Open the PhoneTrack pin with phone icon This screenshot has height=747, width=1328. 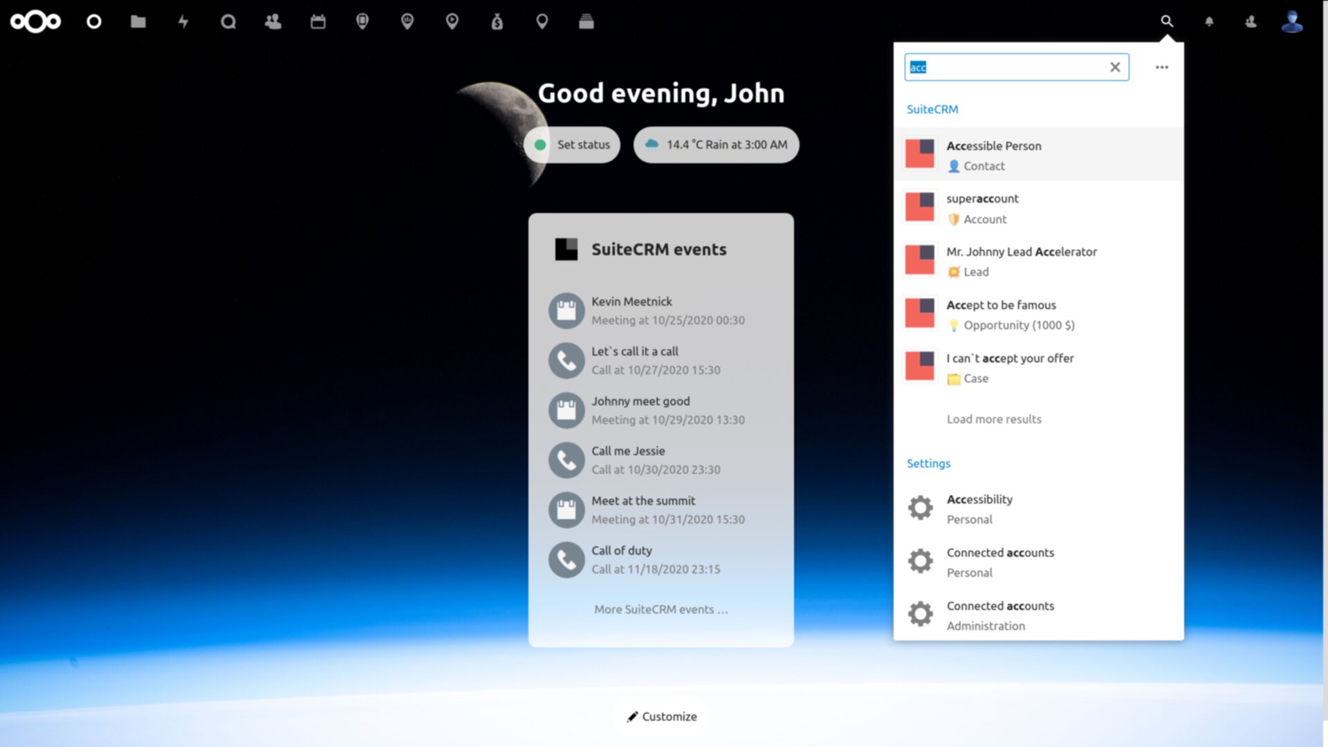point(362,21)
